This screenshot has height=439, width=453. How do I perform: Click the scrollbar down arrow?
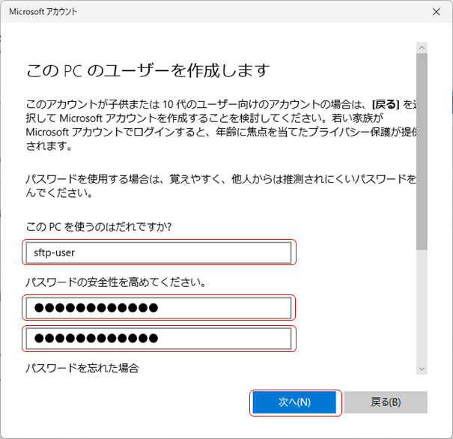click(422, 368)
